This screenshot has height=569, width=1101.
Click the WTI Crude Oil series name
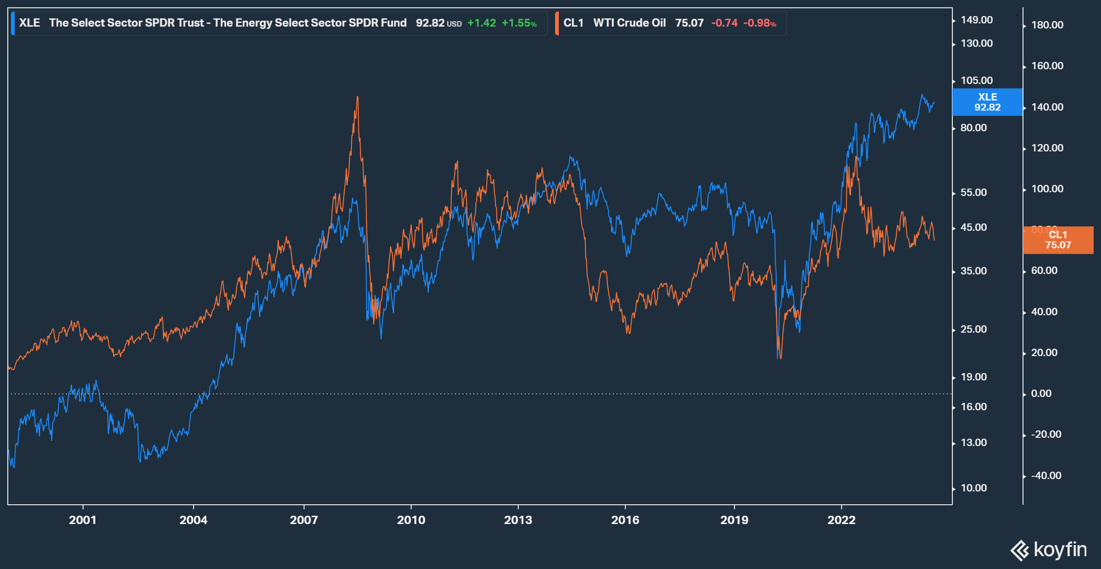tap(629, 23)
